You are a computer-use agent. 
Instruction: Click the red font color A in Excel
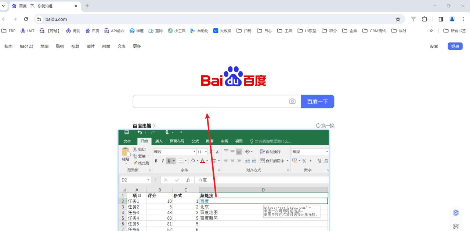[202, 161]
